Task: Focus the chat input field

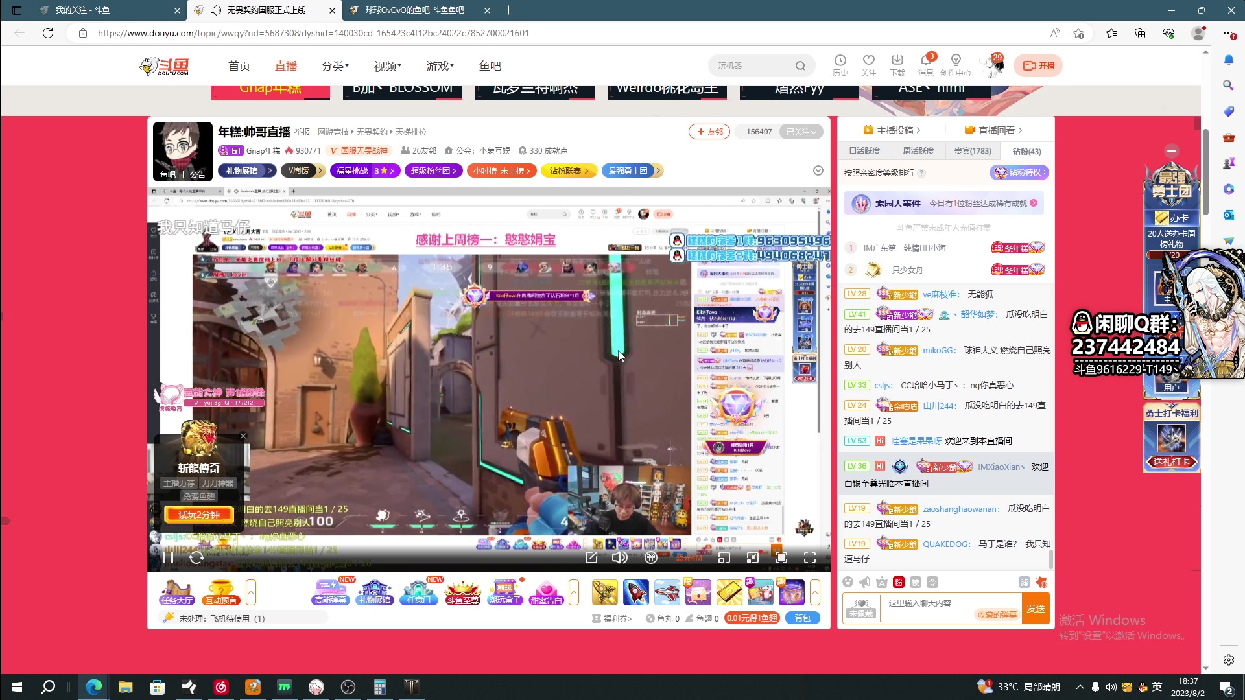Action: (950, 609)
